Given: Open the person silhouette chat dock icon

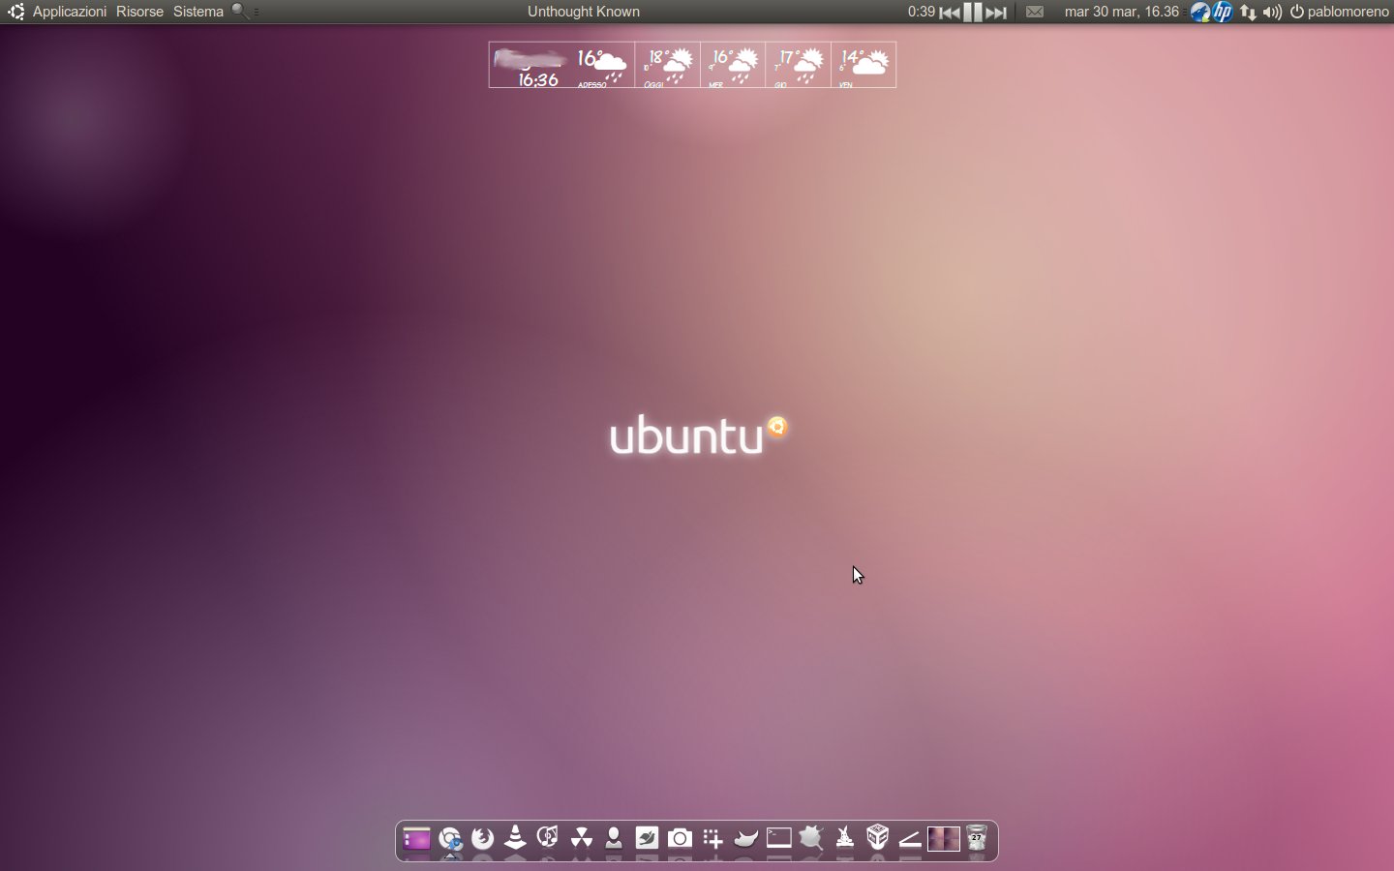Looking at the screenshot, I should 614,838.
